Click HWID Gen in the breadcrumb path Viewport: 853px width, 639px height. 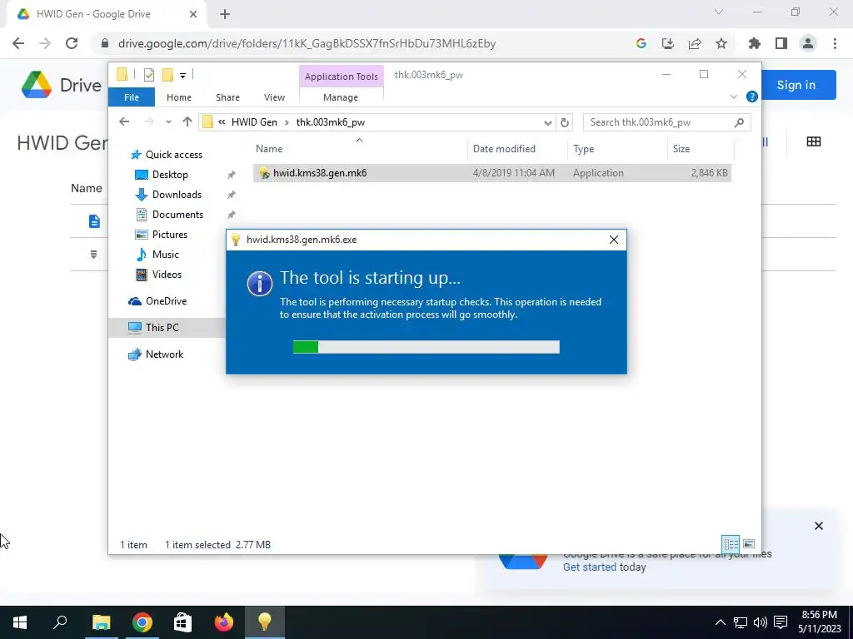[254, 122]
